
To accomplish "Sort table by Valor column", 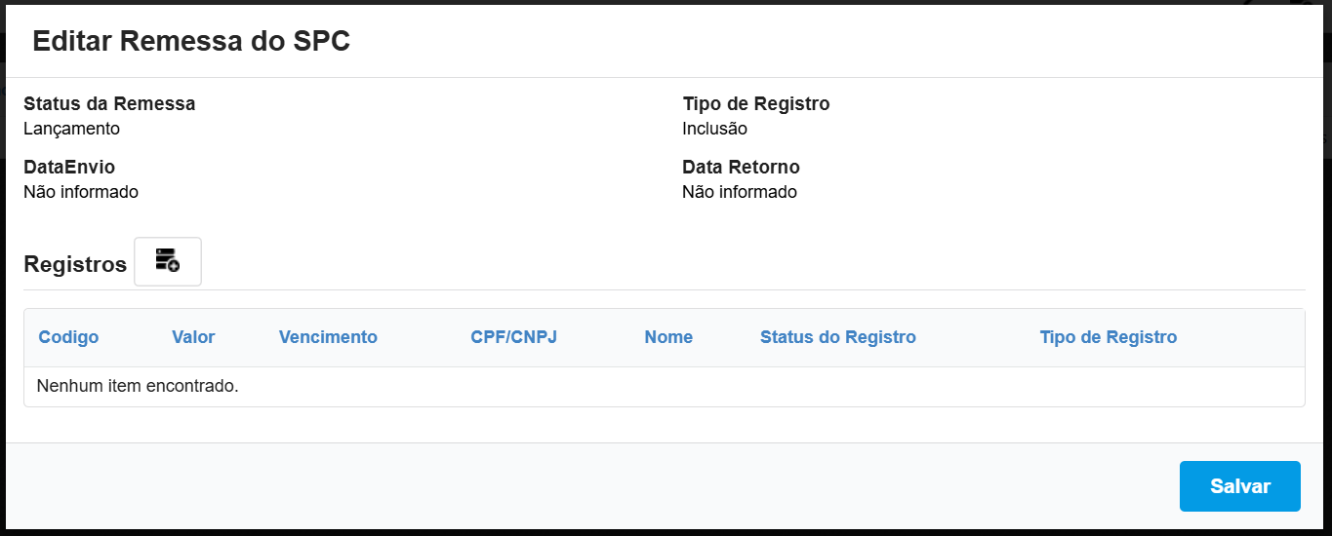I will (193, 337).
